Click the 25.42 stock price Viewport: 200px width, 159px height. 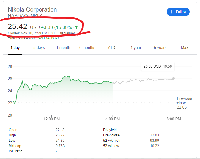(18, 27)
